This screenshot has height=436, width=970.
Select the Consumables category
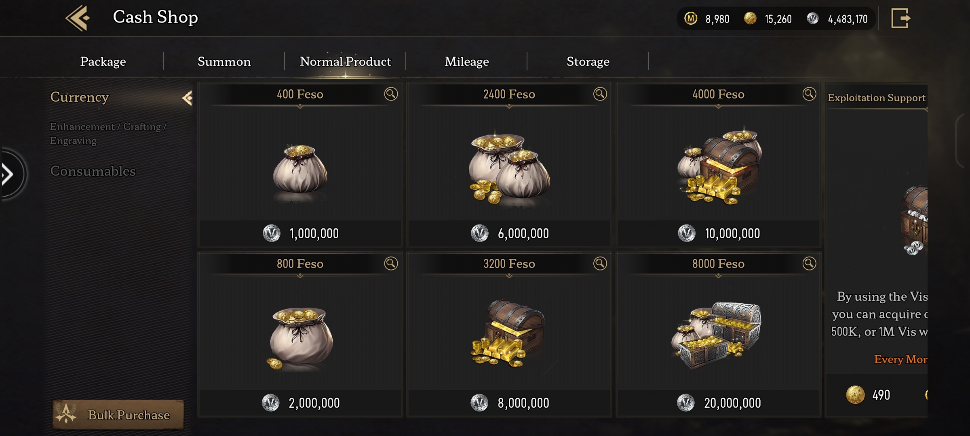click(93, 171)
